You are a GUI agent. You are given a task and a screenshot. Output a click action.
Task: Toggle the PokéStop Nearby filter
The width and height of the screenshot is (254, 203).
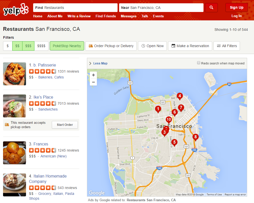tap(67, 46)
